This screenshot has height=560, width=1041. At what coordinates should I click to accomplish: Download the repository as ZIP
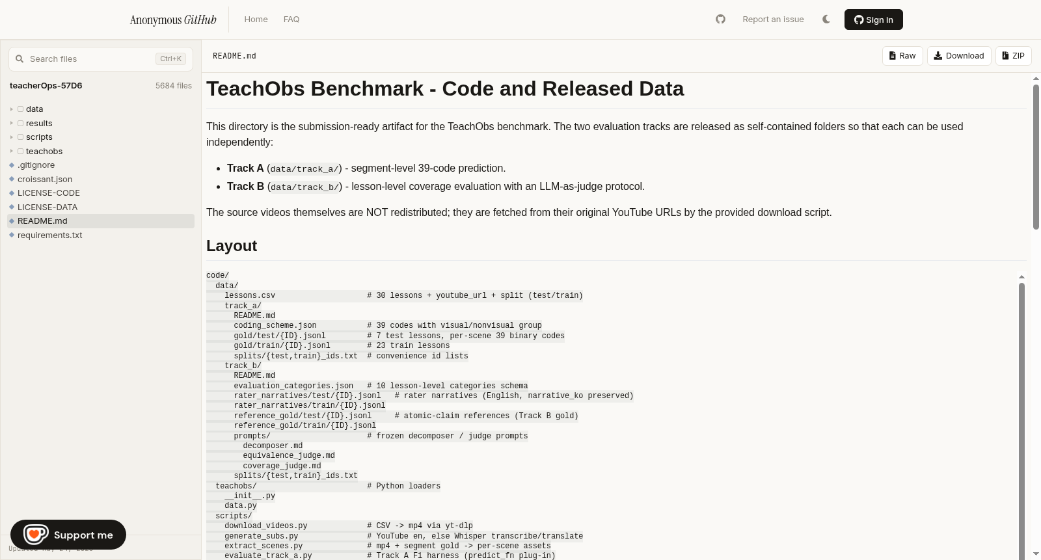(1014, 56)
